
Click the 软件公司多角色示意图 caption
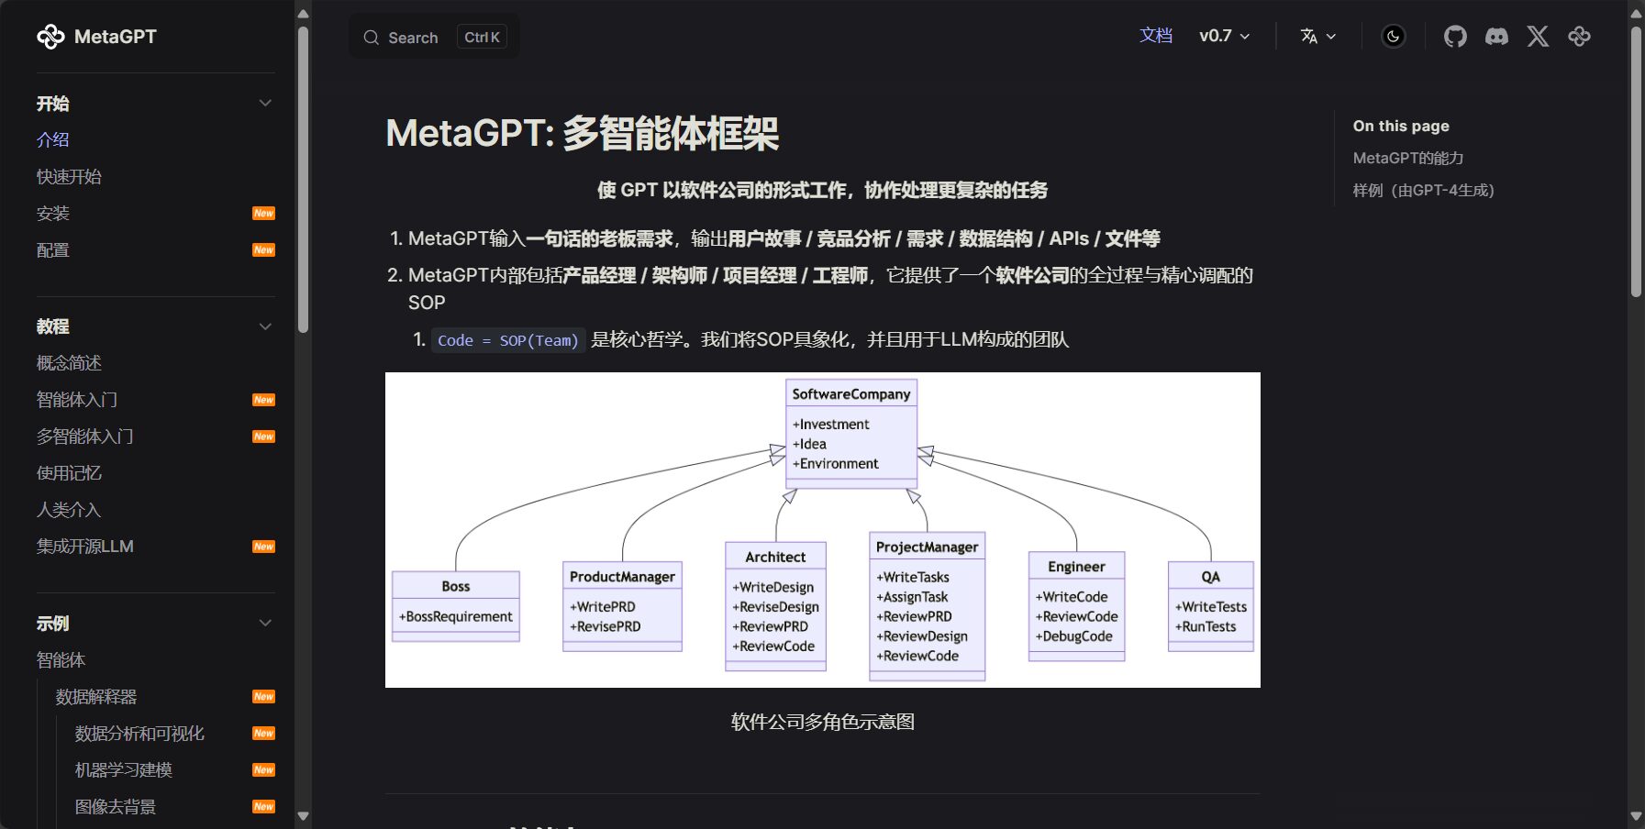[823, 722]
